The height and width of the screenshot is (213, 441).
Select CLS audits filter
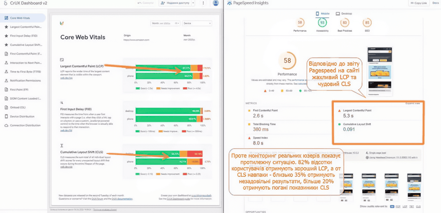(419, 206)
